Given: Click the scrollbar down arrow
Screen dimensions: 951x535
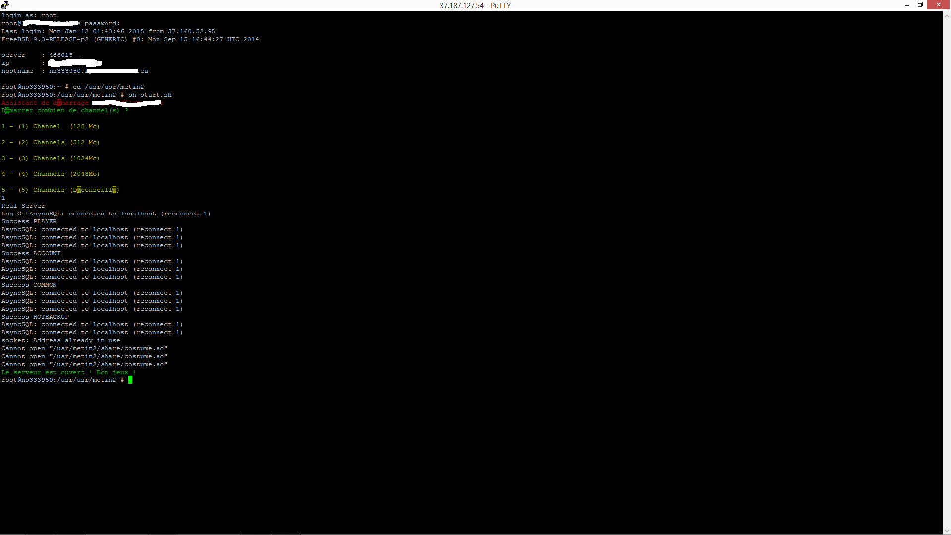Looking at the screenshot, I should (x=947, y=531).
